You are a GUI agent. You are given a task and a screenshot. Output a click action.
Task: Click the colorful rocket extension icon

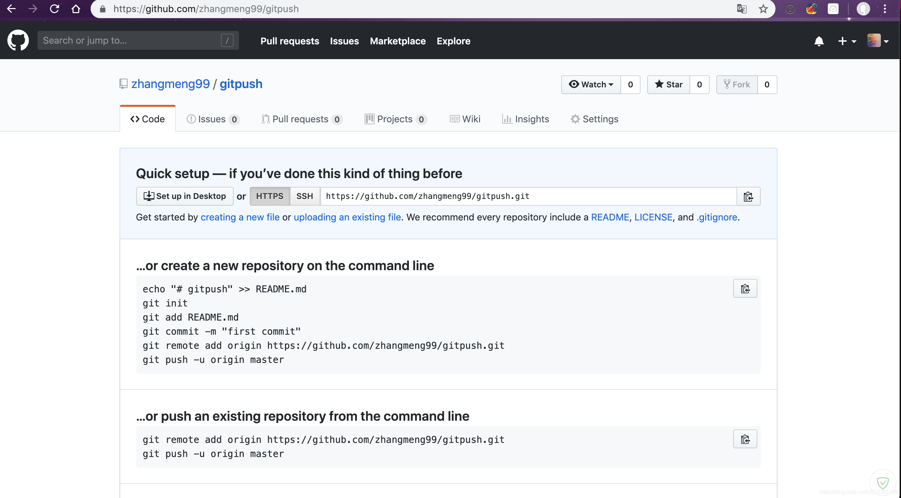(x=811, y=9)
